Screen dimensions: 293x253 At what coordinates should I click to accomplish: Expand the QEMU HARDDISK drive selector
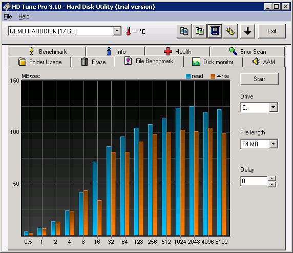click(x=117, y=31)
